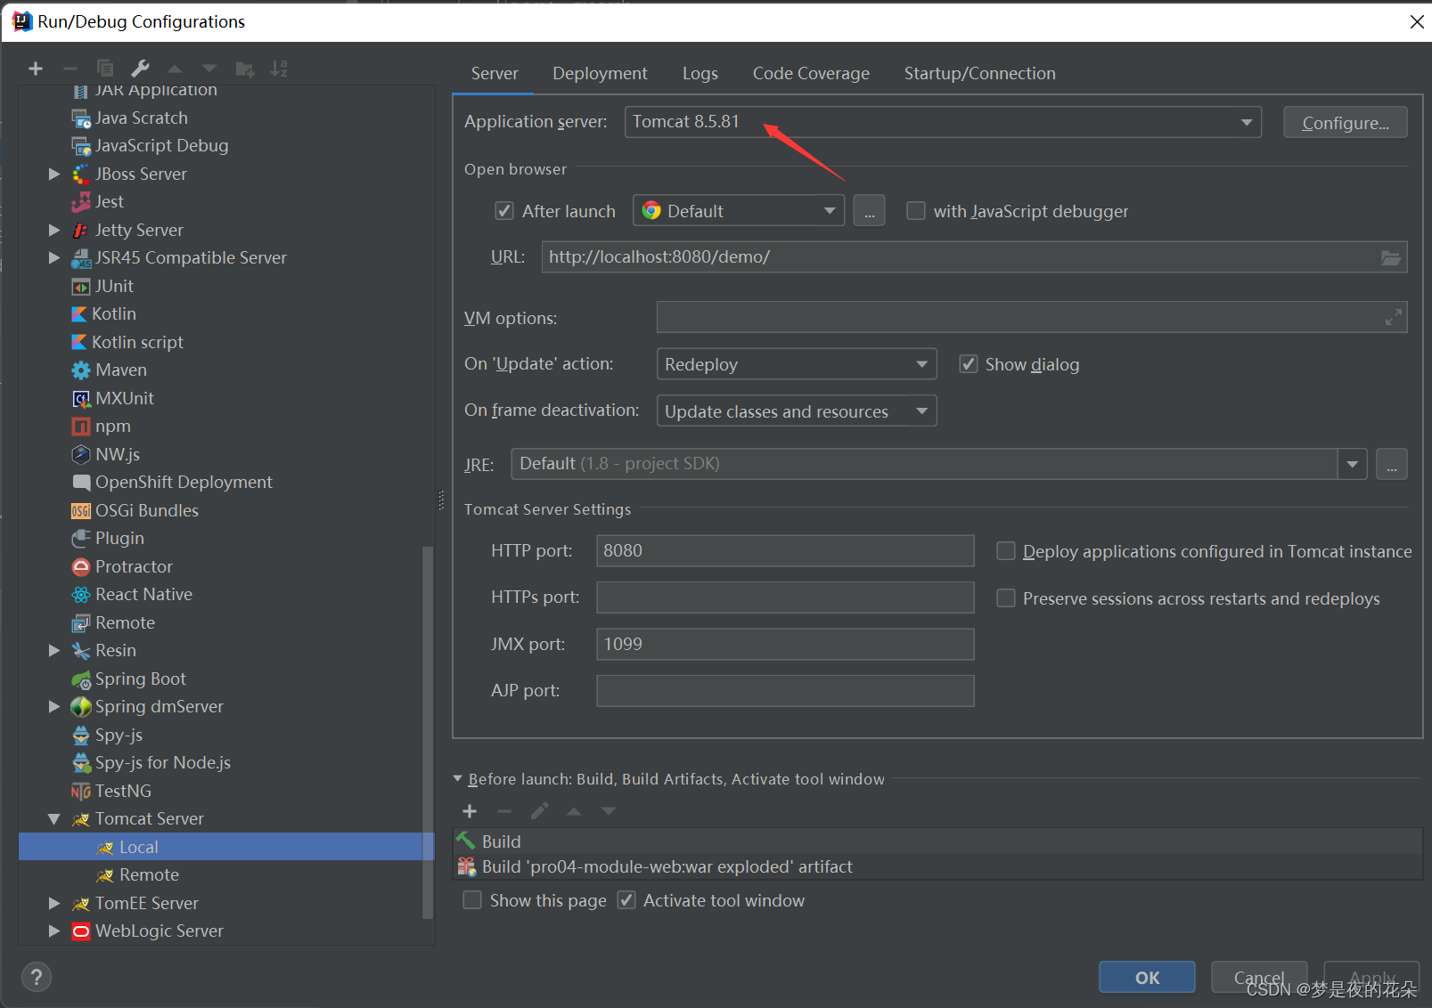Viewport: 1432px width, 1008px height.
Task: Click the browser selection ellipsis button
Action: [869, 211]
